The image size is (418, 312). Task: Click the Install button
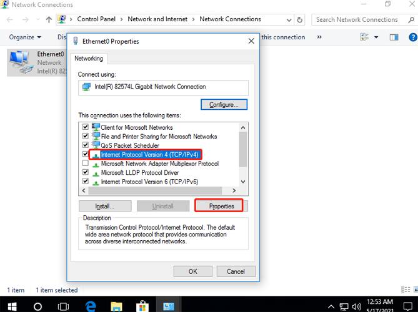[105, 206]
